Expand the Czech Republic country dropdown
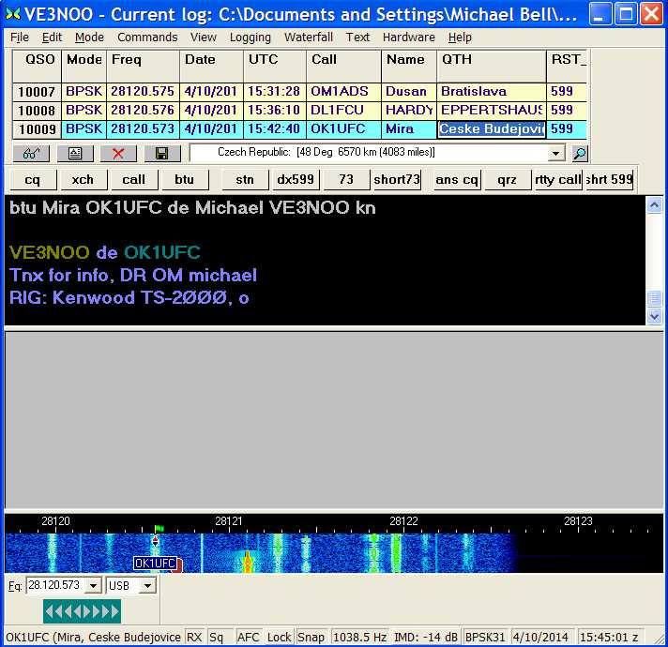The height and width of the screenshot is (647, 668). (x=556, y=153)
